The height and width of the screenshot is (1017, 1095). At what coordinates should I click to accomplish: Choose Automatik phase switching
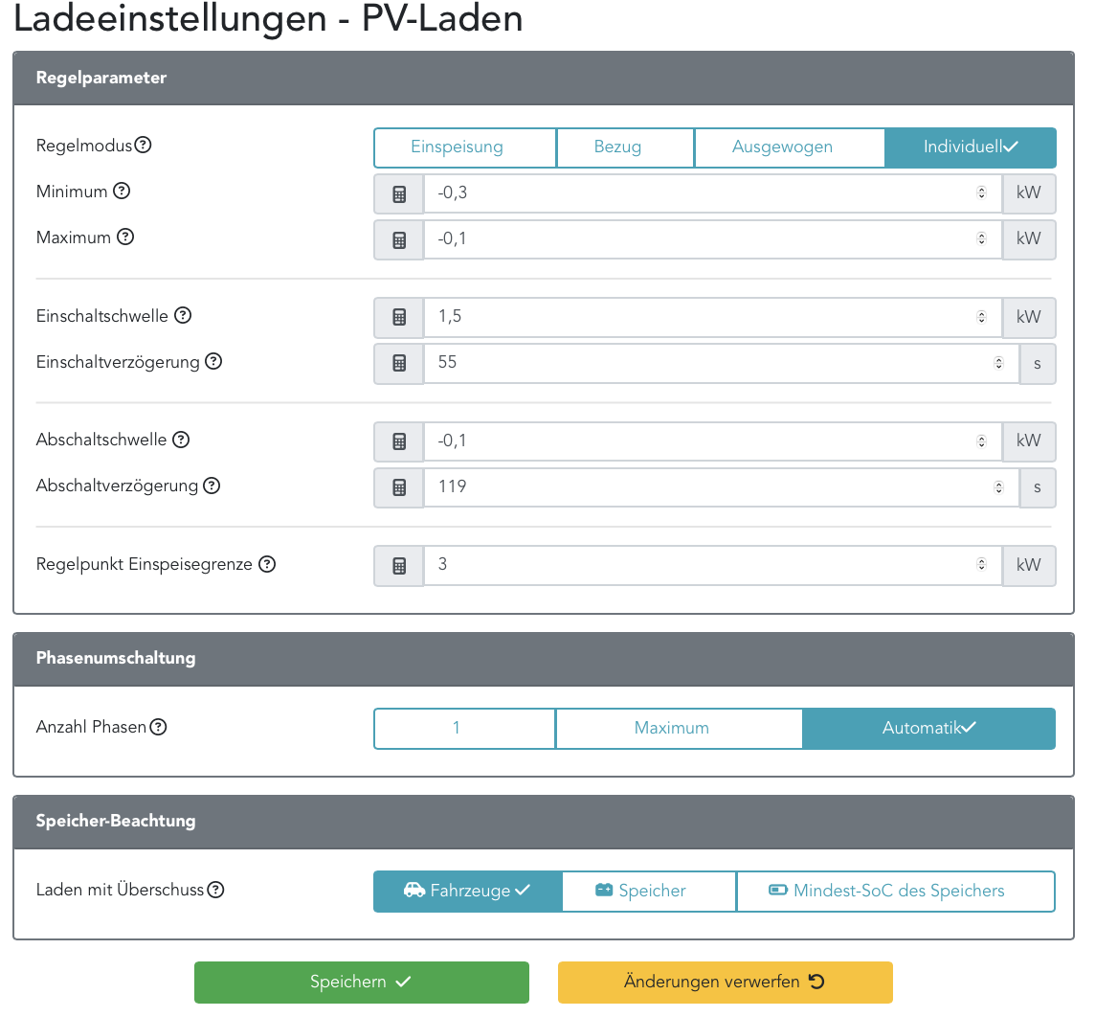[928, 729]
